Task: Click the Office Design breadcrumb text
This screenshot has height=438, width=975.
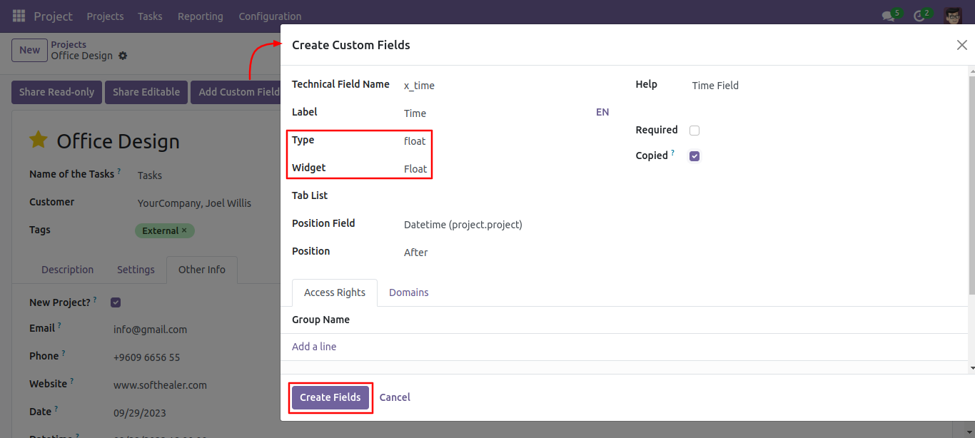Action: click(81, 56)
